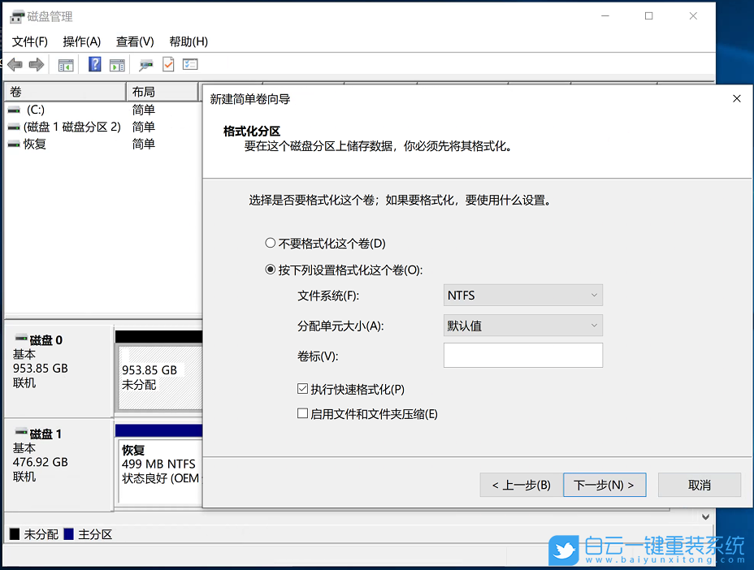Screen dimensions: 754x570
Task: Click the red checkmark document toolbar icon
Action: pyautogui.click(x=167, y=64)
